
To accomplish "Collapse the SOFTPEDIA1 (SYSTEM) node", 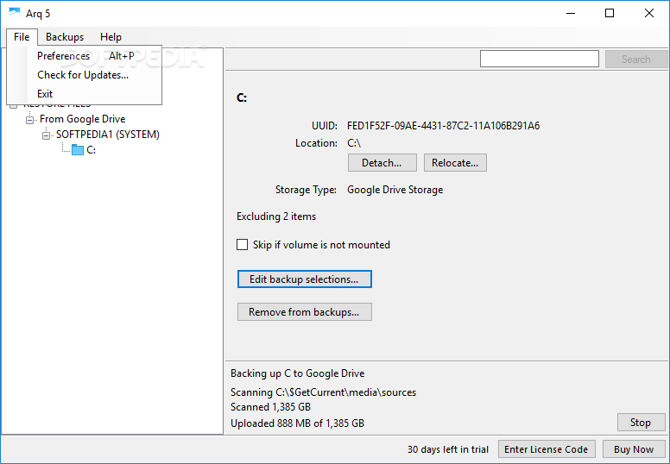I will click(x=46, y=135).
